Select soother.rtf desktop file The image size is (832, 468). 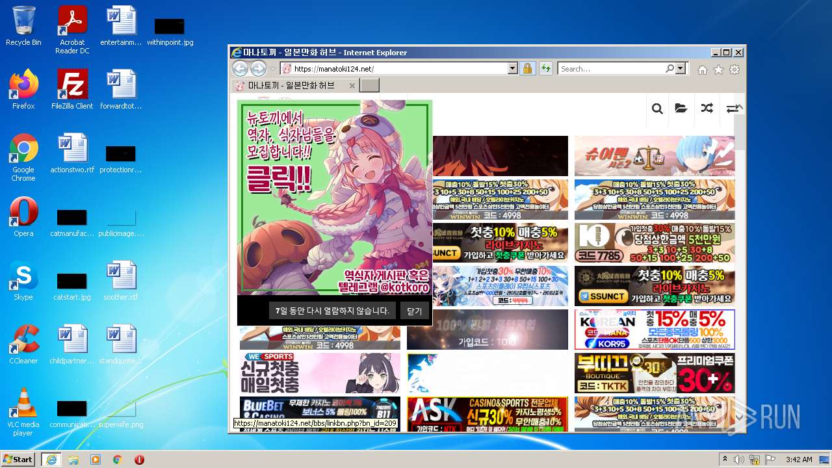click(x=121, y=281)
